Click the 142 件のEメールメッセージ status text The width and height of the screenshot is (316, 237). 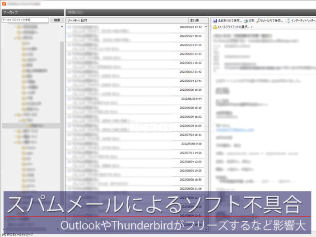[17, 235]
